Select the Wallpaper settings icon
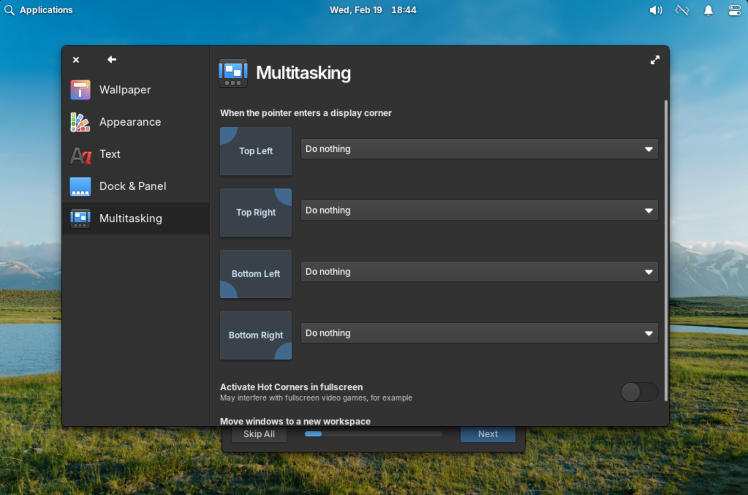The width and height of the screenshot is (748, 495). [80, 90]
